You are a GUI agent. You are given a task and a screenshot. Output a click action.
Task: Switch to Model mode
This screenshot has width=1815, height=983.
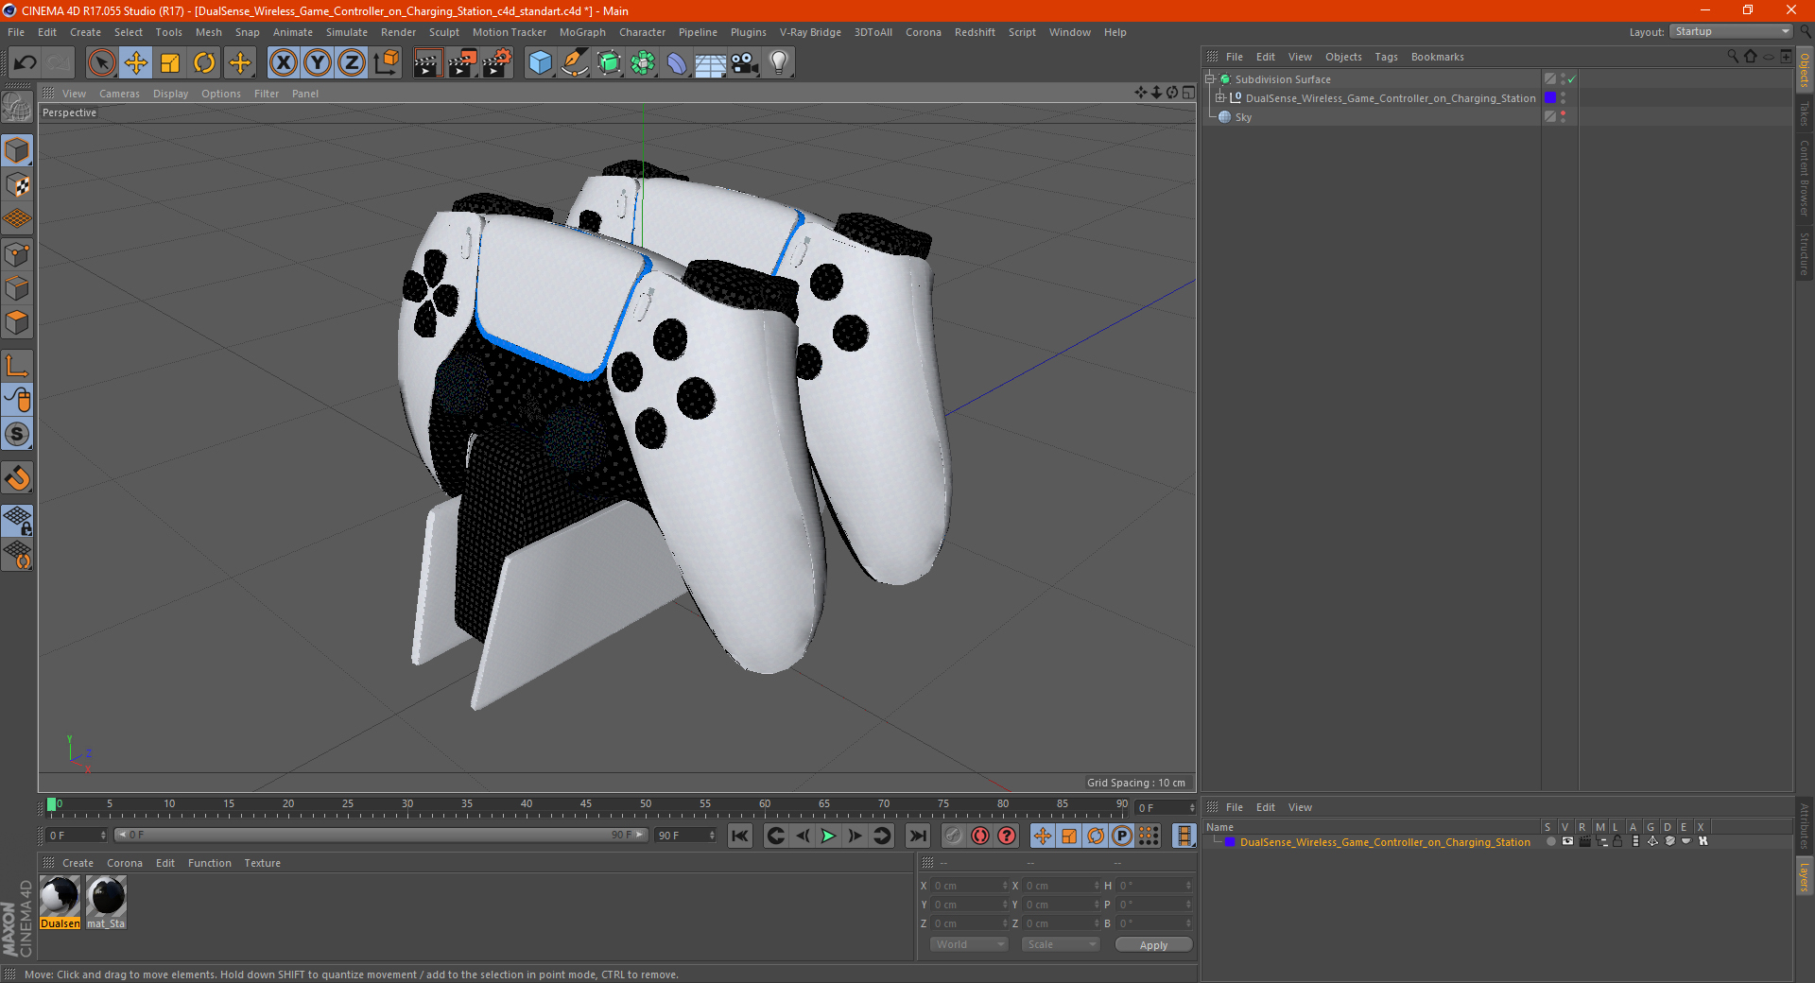(17, 150)
